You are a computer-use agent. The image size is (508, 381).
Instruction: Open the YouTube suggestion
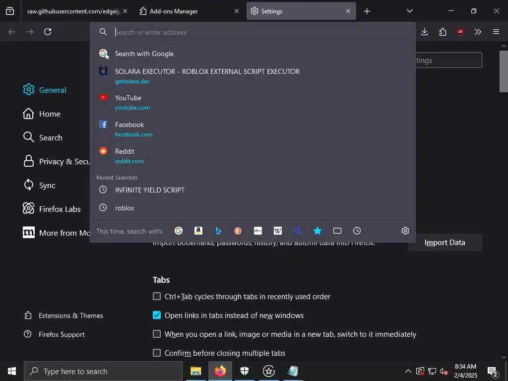click(x=253, y=102)
